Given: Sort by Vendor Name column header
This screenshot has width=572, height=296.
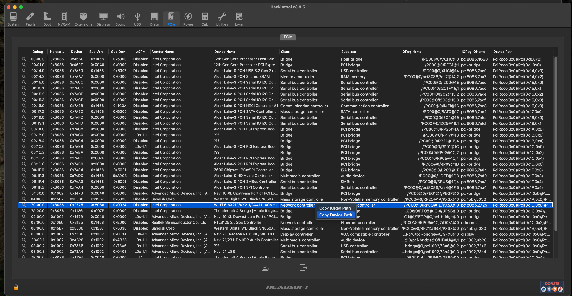Looking at the screenshot, I should [x=163, y=52].
